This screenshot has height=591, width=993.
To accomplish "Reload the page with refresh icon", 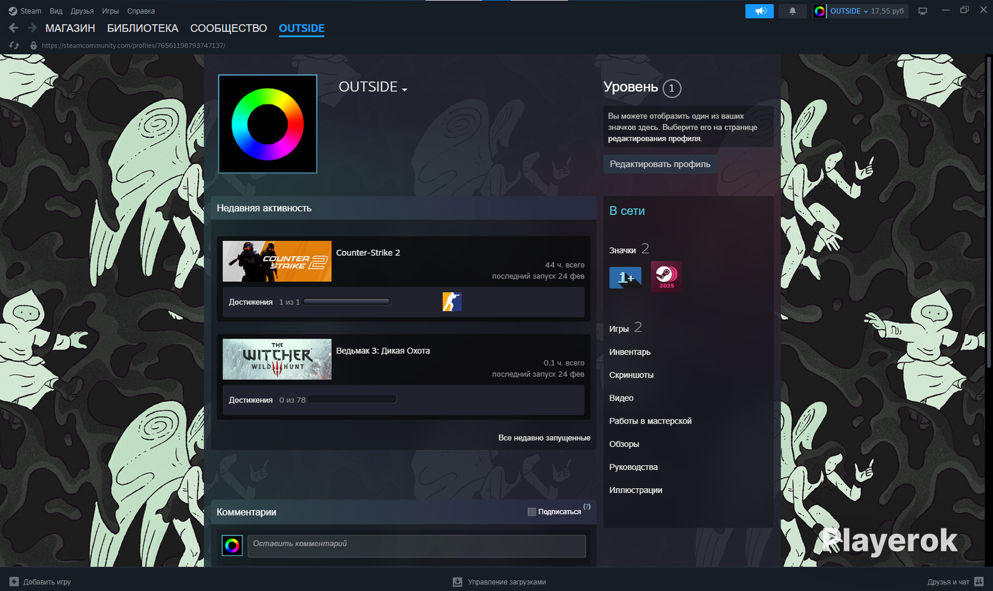I will pos(14,46).
